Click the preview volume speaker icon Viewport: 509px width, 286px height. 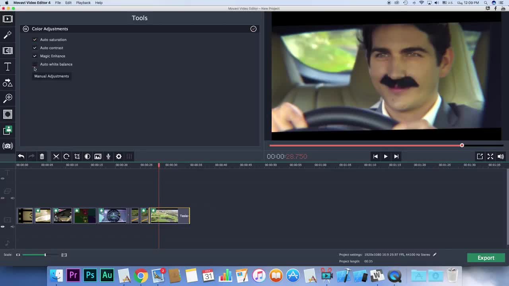pos(501,157)
